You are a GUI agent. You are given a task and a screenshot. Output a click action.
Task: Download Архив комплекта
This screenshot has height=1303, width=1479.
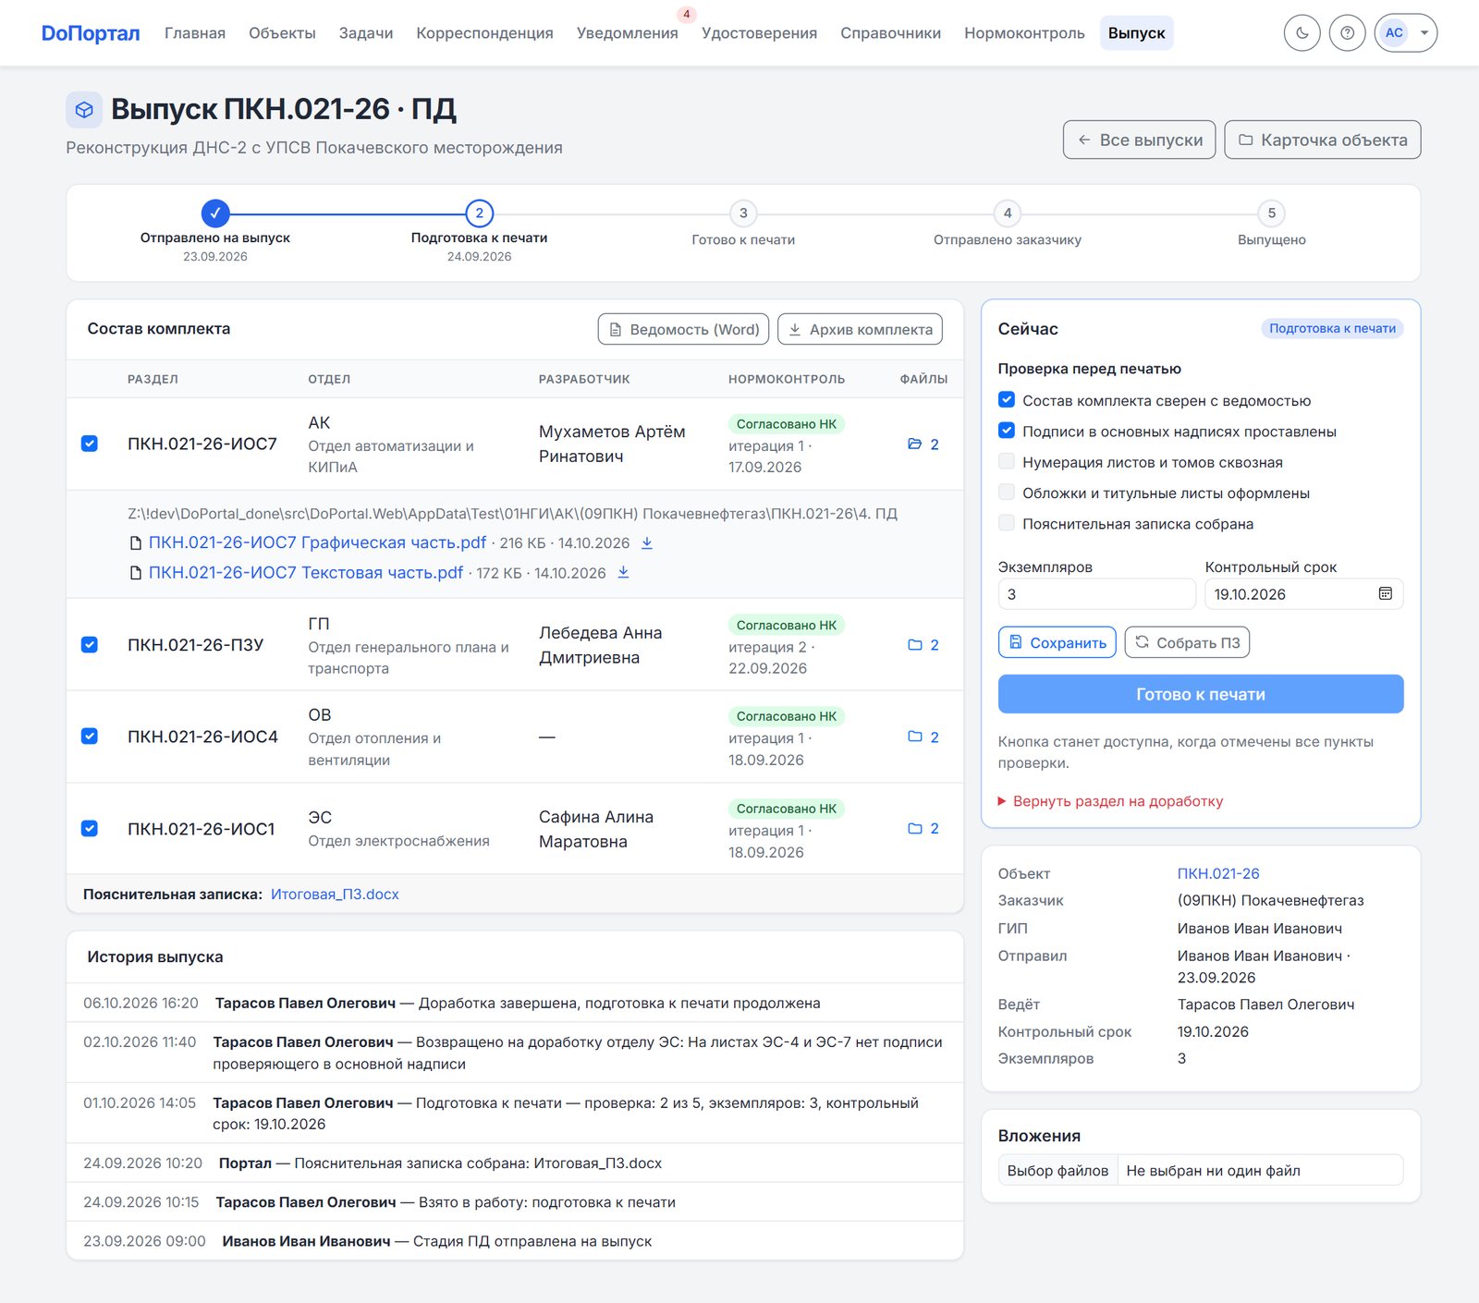(860, 329)
